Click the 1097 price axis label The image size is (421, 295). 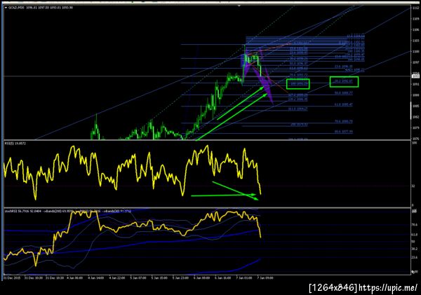click(x=415, y=62)
